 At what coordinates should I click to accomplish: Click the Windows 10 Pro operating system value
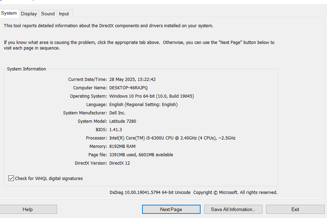[151, 96]
